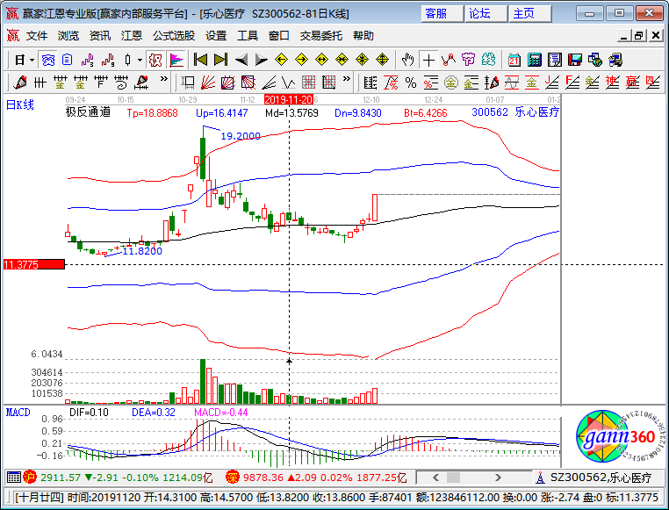
Task: Expand second drawing toolbar overflow chevron
Action: click(347, 79)
